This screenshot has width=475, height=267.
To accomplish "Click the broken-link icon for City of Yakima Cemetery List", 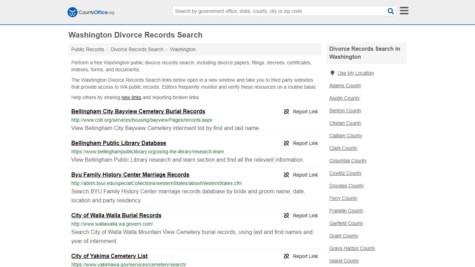I will (287, 256).
